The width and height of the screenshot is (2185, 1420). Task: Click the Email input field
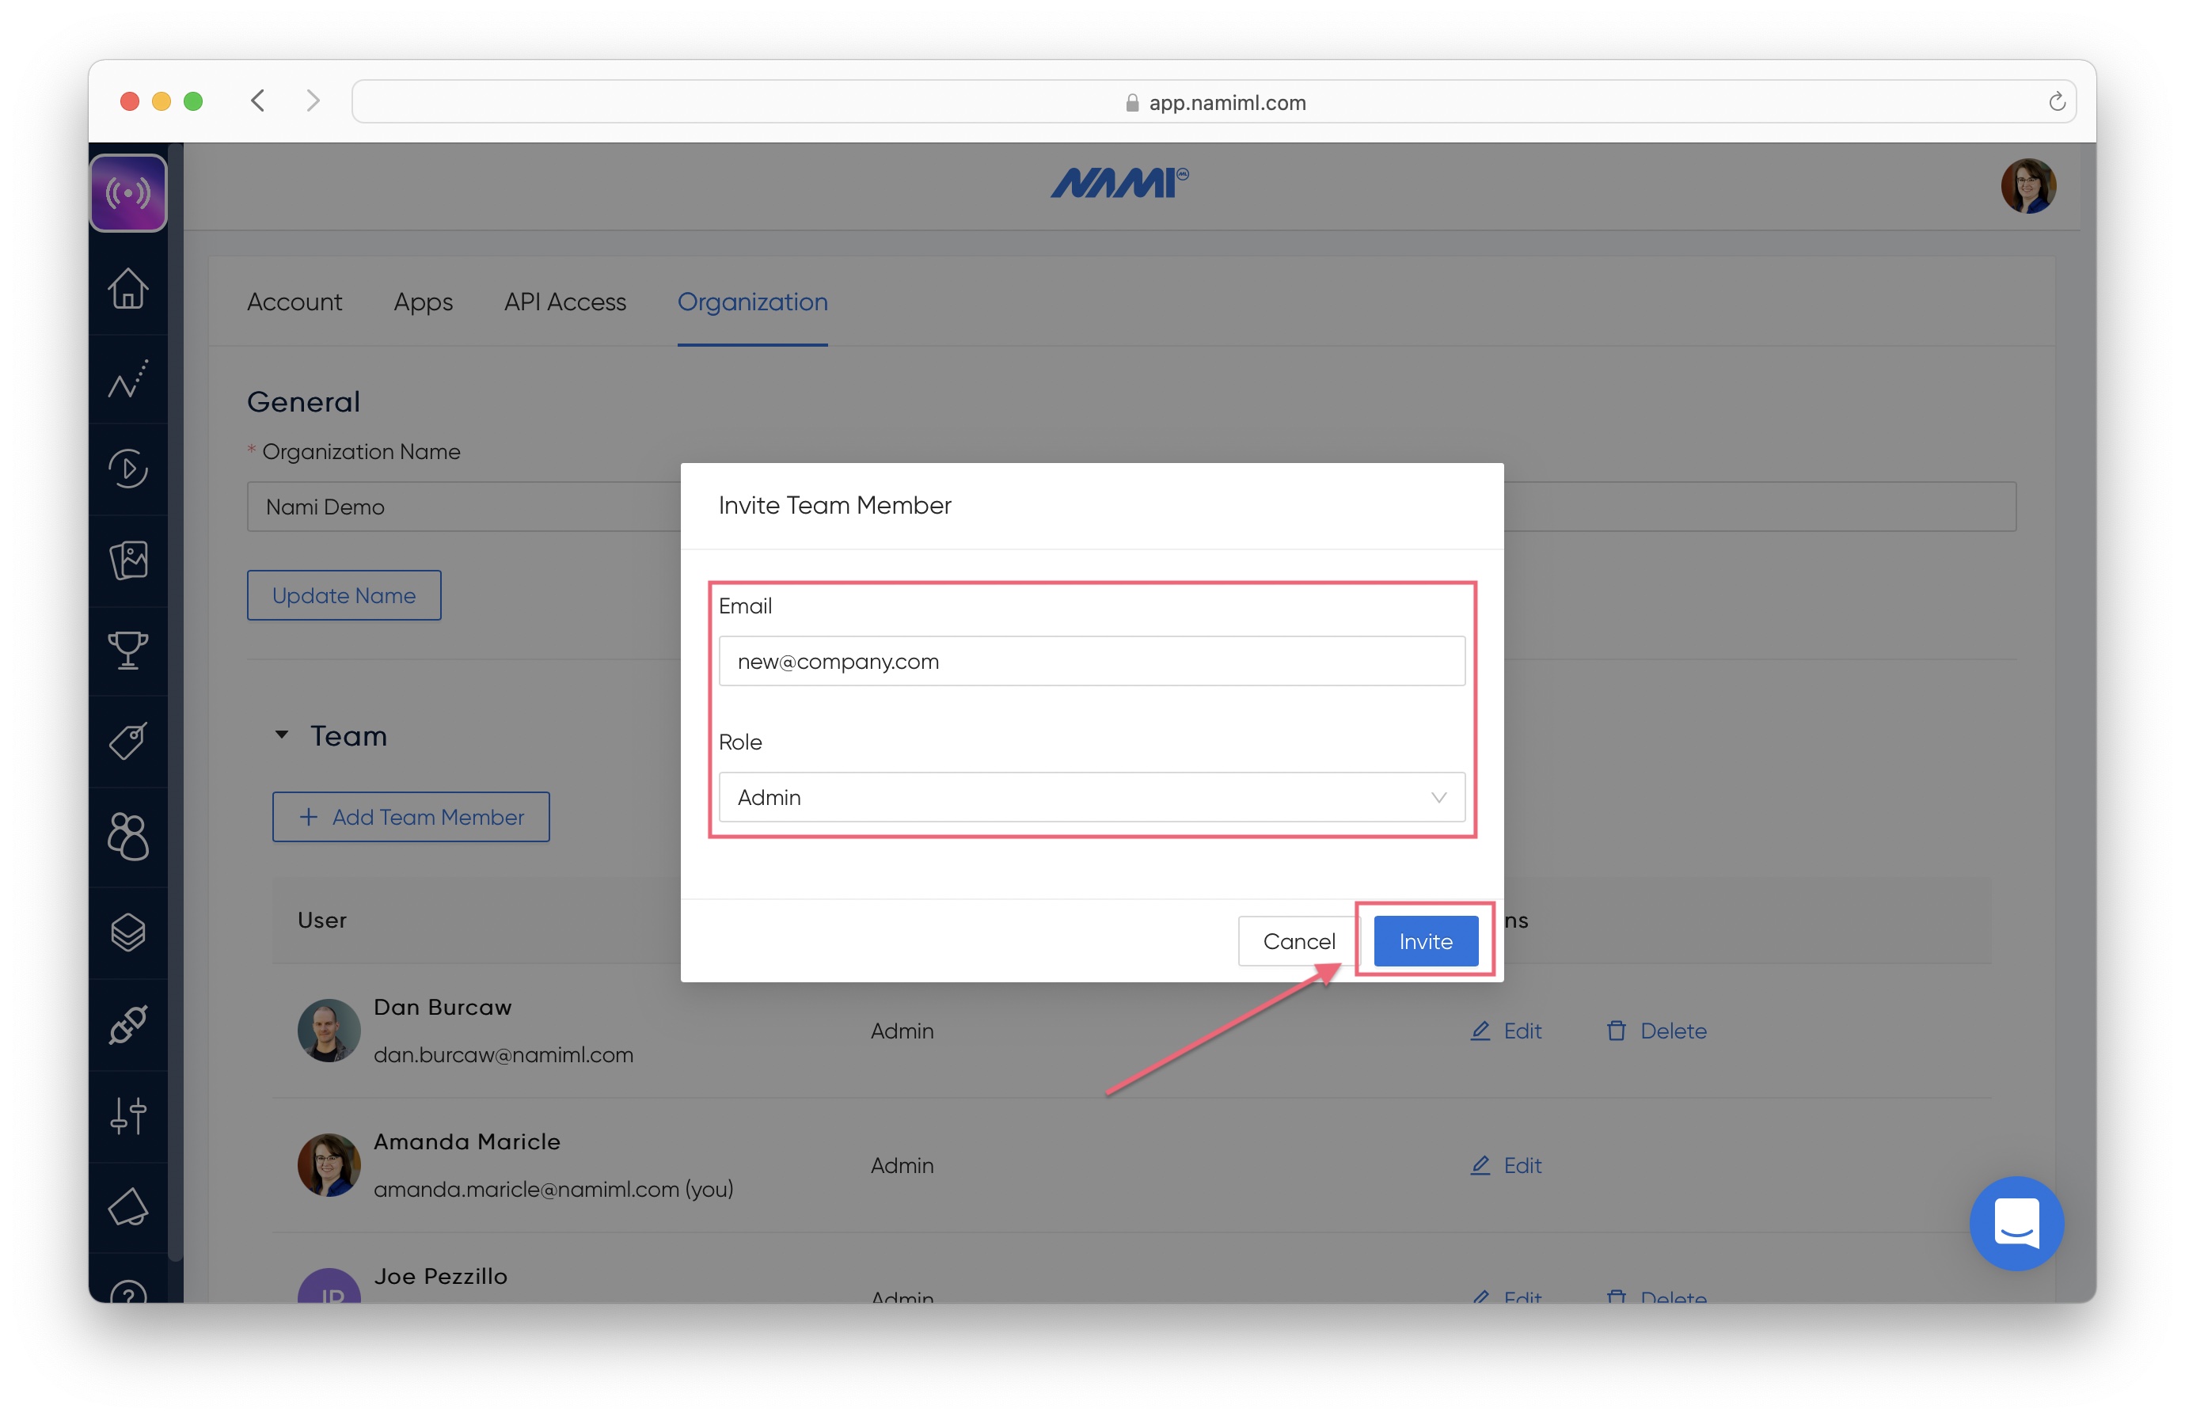coord(1091,661)
